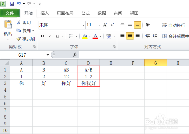Screen dimensions: 189x134
Task: Click the formula bar input area
Action: coord(134,55)
